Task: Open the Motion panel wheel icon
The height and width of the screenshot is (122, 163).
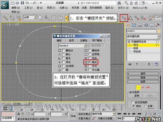Action: (146, 25)
